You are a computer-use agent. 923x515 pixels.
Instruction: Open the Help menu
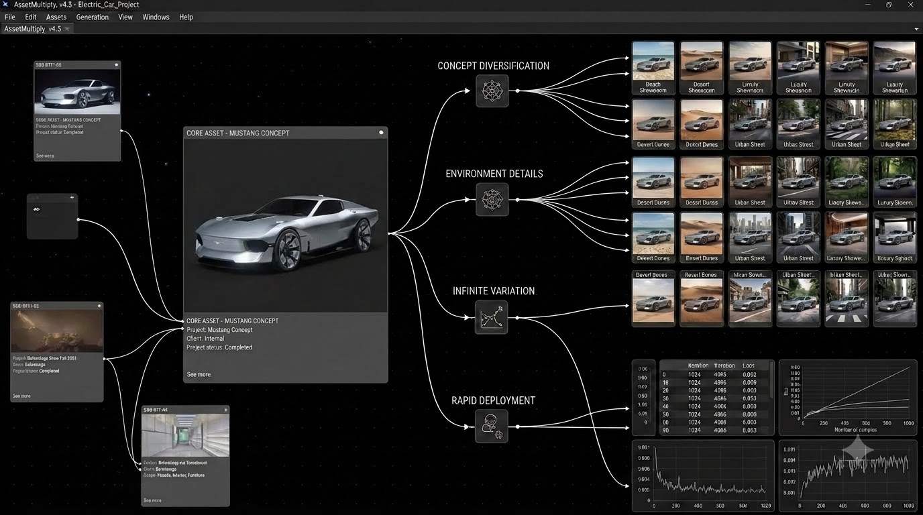[x=186, y=17]
